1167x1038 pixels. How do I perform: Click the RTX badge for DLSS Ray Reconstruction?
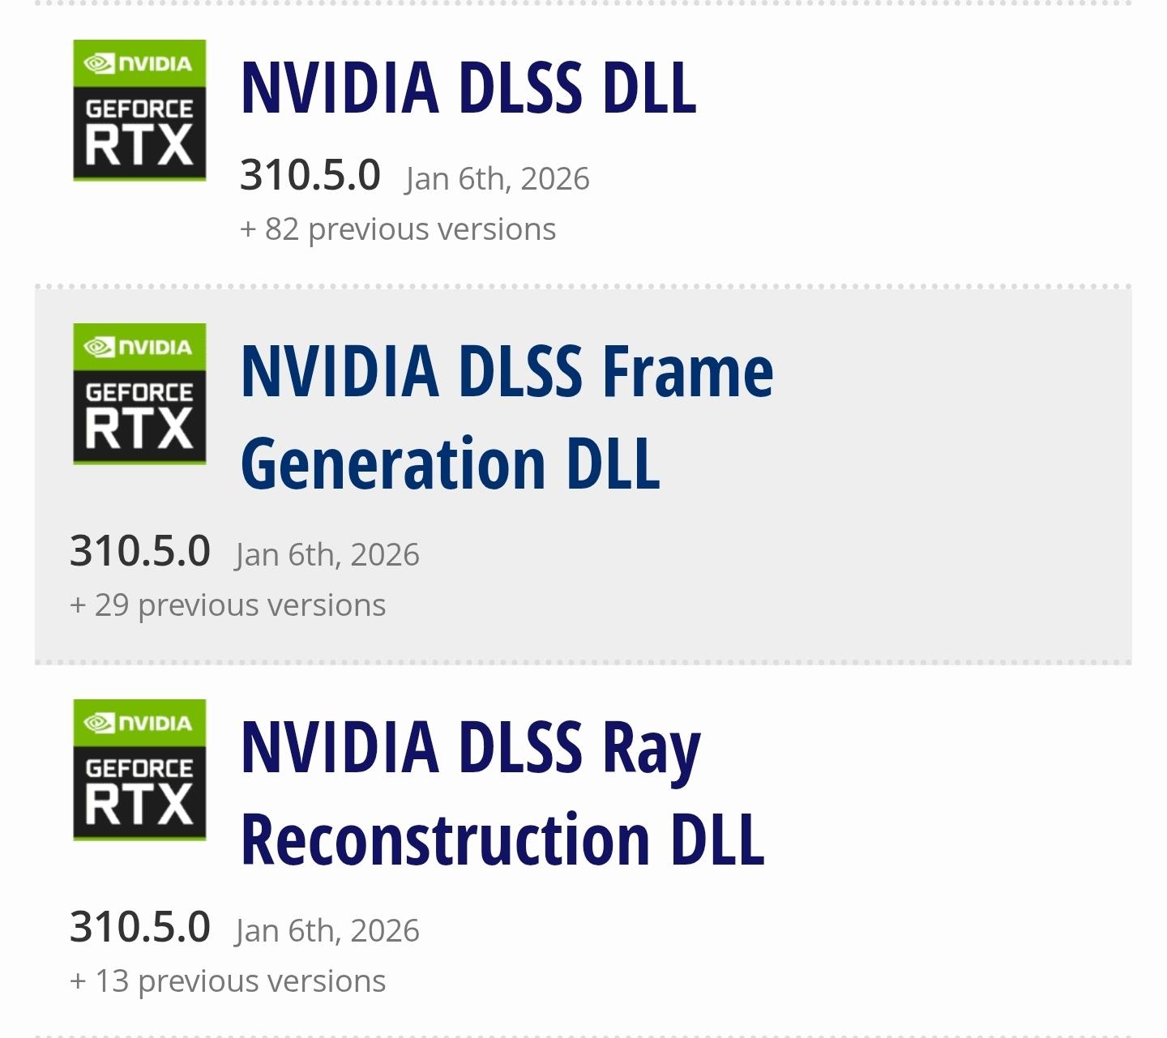click(x=139, y=770)
